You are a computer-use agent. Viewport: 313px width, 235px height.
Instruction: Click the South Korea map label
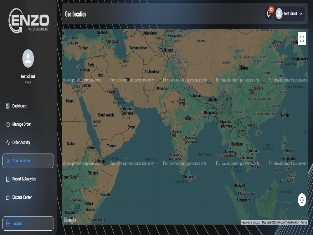tap(300, 59)
